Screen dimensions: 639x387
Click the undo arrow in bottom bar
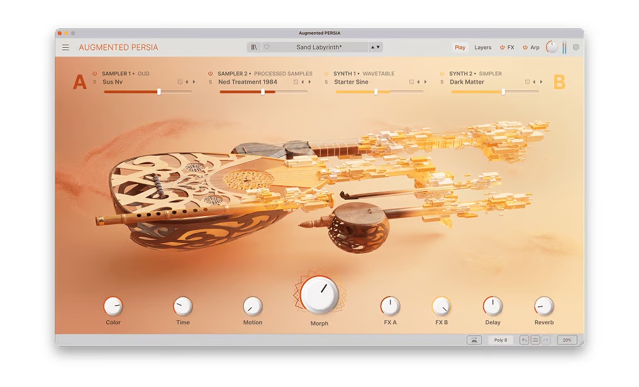524,340
